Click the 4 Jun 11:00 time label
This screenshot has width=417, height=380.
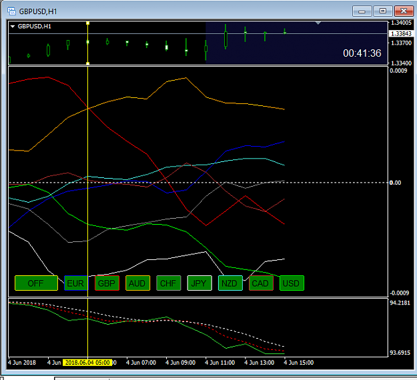pos(220,363)
